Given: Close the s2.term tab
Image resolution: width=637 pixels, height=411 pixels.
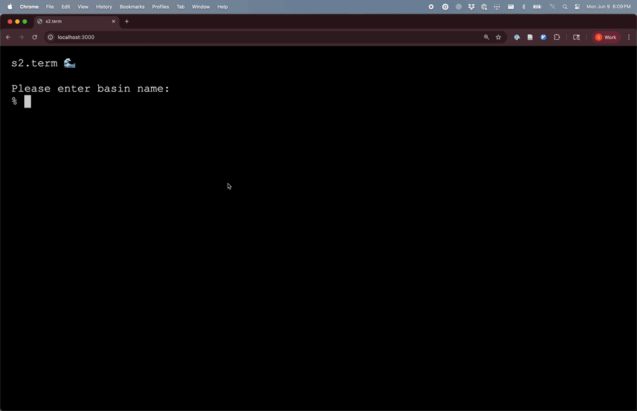Looking at the screenshot, I should coord(113,21).
